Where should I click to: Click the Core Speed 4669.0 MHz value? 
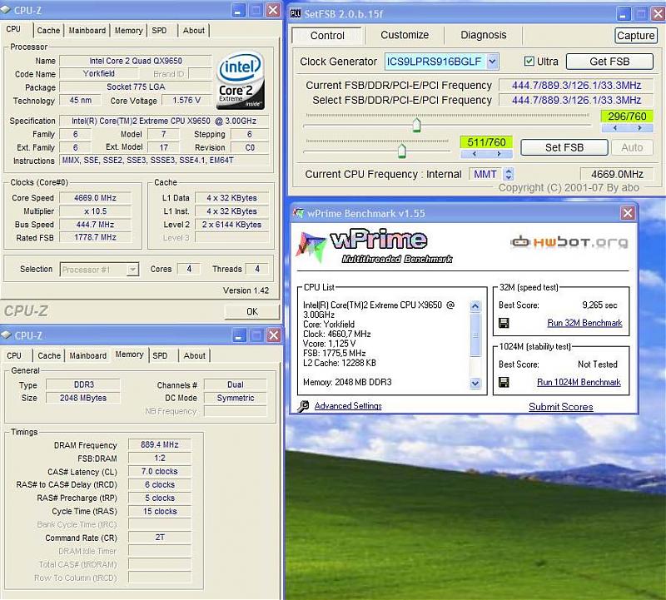[95, 198]
